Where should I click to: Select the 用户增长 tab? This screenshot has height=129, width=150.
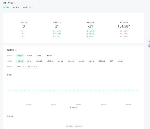pos(6,7)
